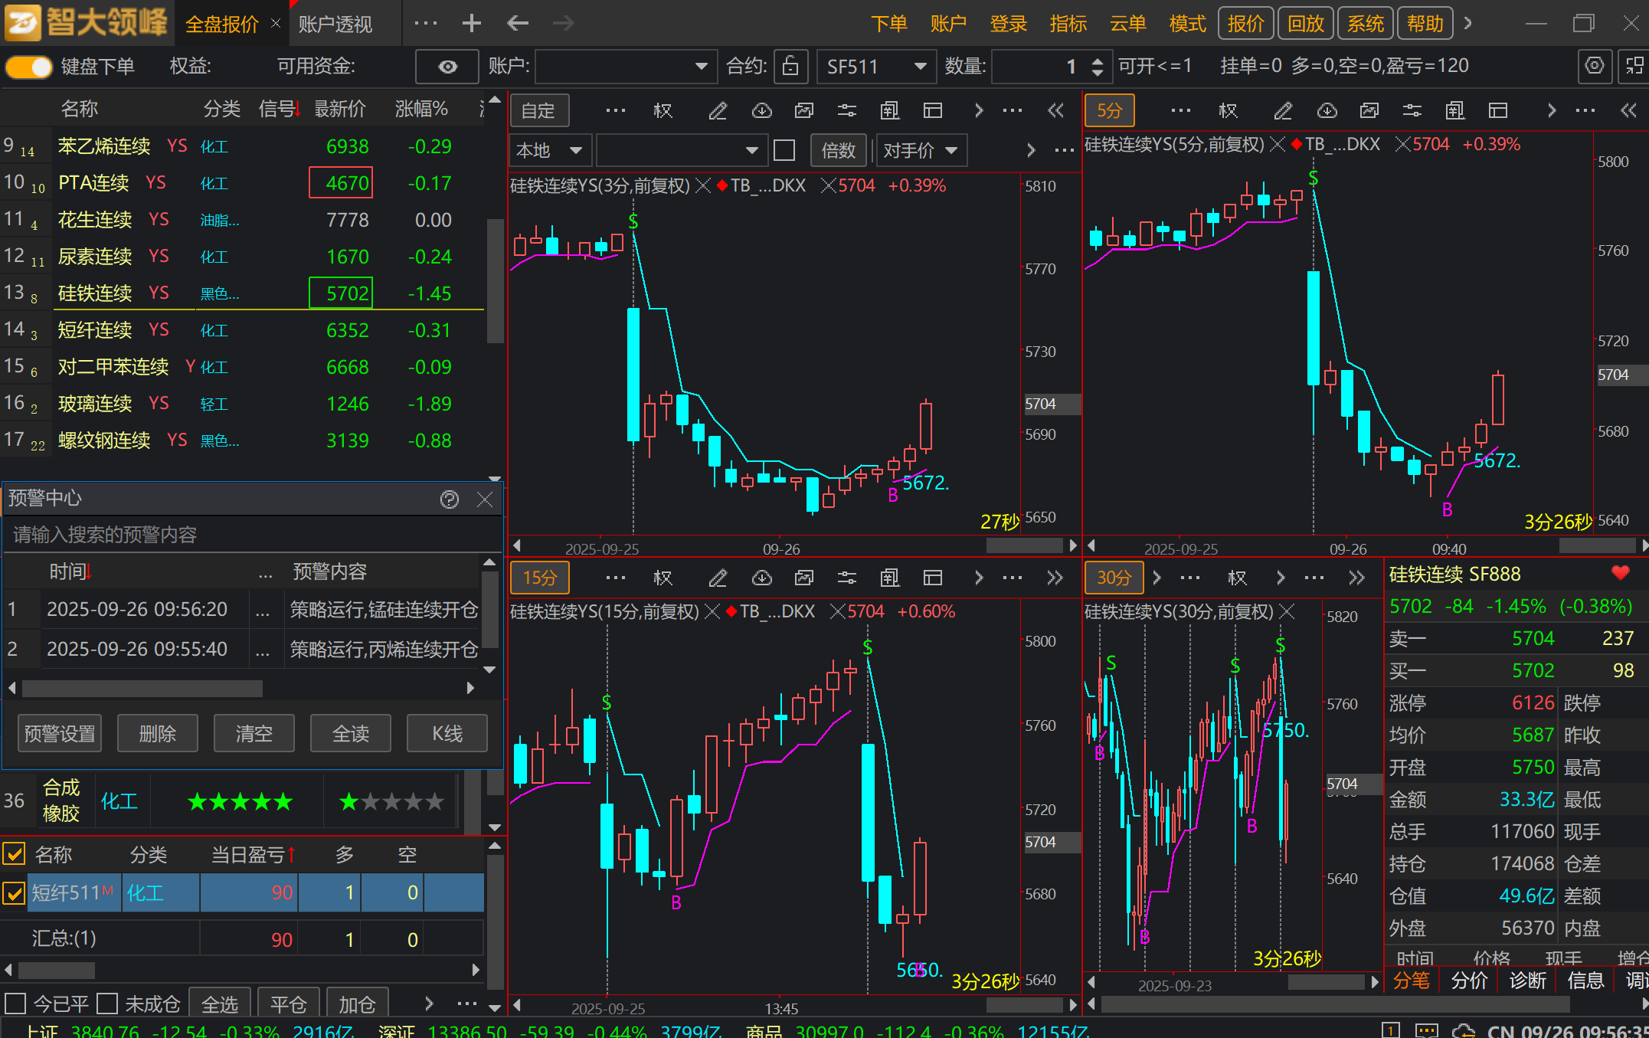Check the 今已平 checkbox
This screenshot has height=1038, width=1649.
pyautogui.click(x=15, y=1003)
